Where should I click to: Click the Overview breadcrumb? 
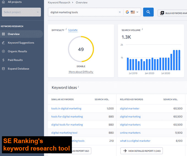tap(82, 2)
